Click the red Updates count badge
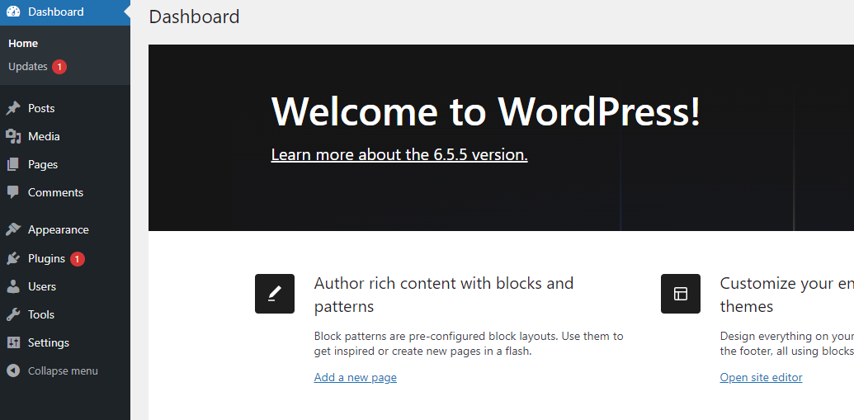The width and height of the screenshot is (854, 420). pyautogui.click(x=59, y=67)
